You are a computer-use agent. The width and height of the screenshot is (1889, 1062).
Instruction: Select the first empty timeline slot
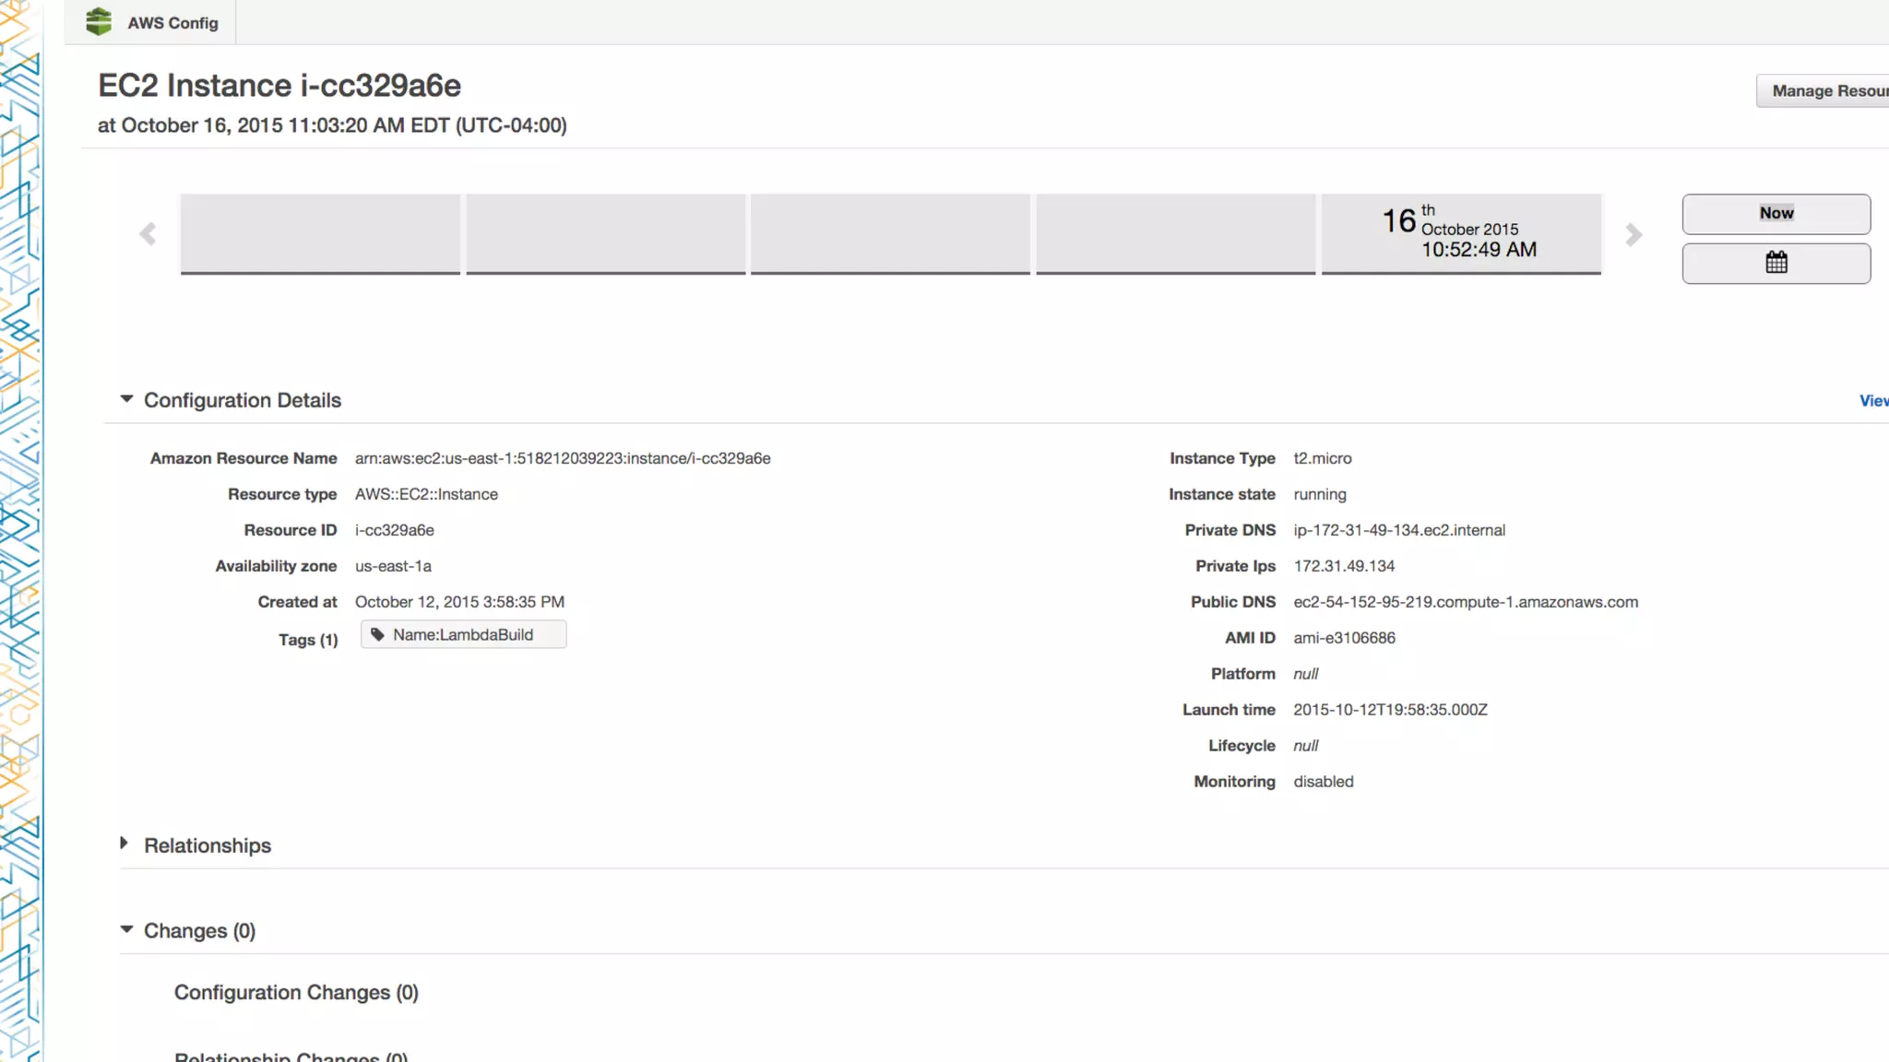[x=320, y=232]
